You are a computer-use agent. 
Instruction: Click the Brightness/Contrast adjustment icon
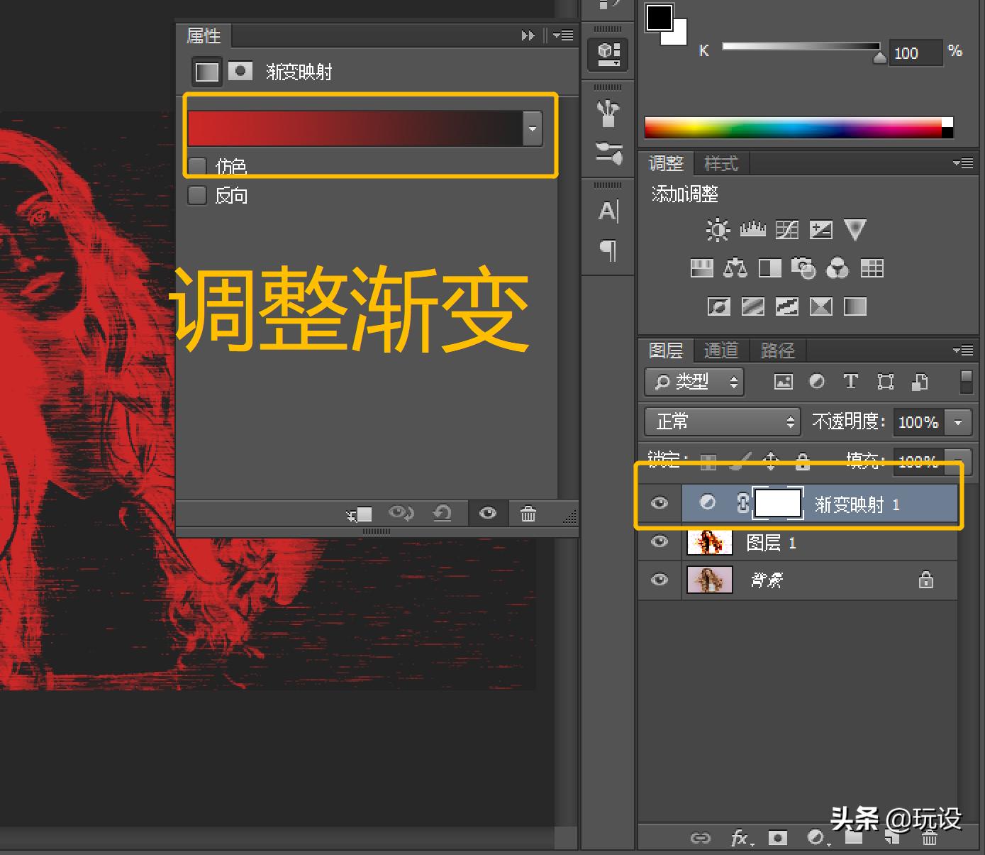[718, 230]
